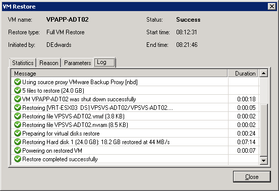Screen dimensions: 279x191
Task: Select 'Restoring file VPSVS-ADT02.vmxf (3.8 KB)' row
Action: point(135,116)
